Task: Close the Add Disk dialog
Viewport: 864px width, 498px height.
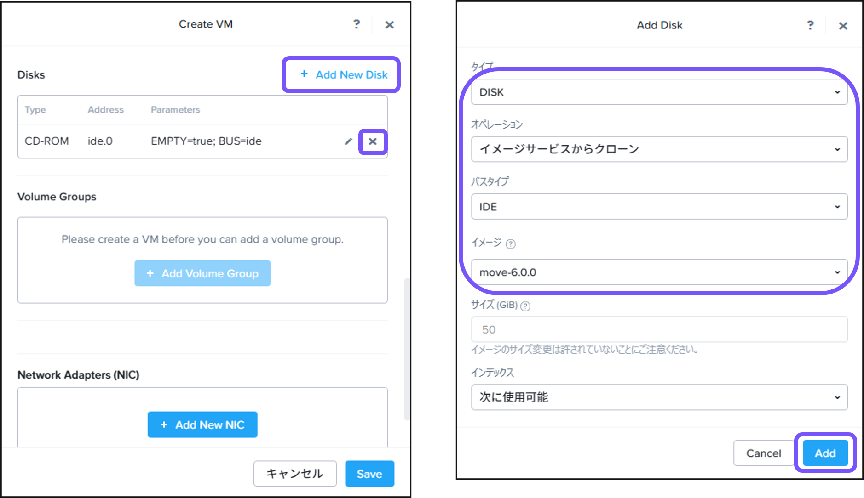Action: click(x=843, y=26)
